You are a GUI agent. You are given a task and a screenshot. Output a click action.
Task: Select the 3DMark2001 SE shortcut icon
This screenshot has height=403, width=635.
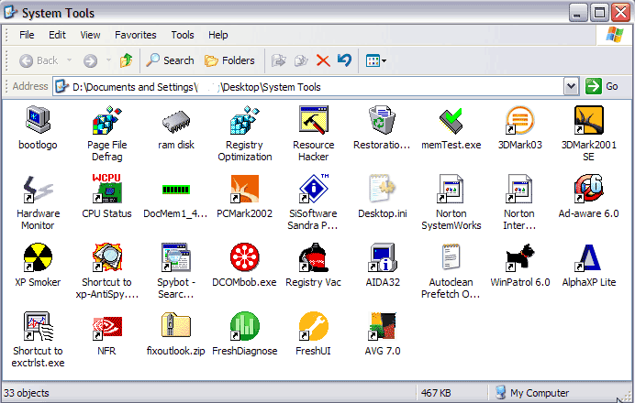coord(589,120)
